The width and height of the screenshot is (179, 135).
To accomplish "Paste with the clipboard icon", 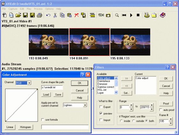I will [x=69, y=15].
